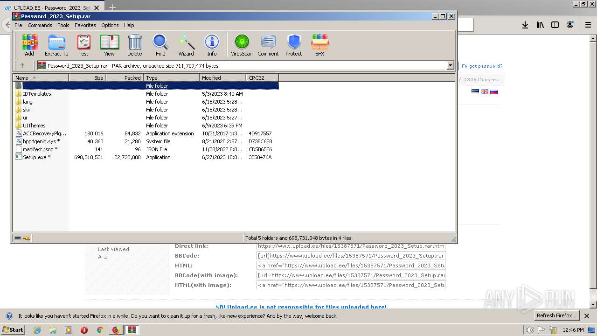Open Internet Explorer from taskbar
Image resolution: width=597 pixels, height=336 pixels.
(x=37, y=330)
